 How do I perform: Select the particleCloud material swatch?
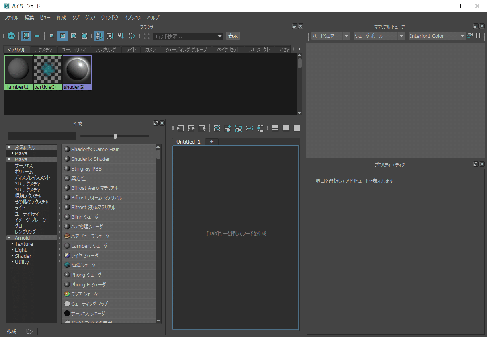[x=48, y=73]
